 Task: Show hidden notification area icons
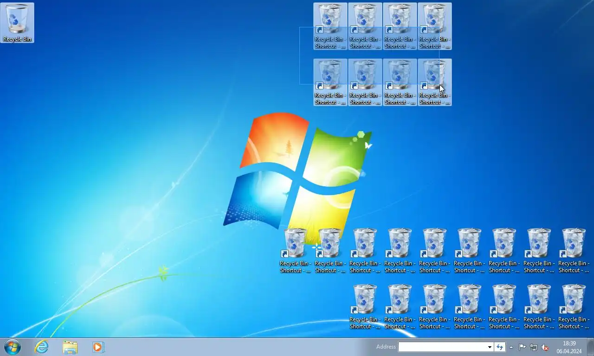(x=511, y=347)
